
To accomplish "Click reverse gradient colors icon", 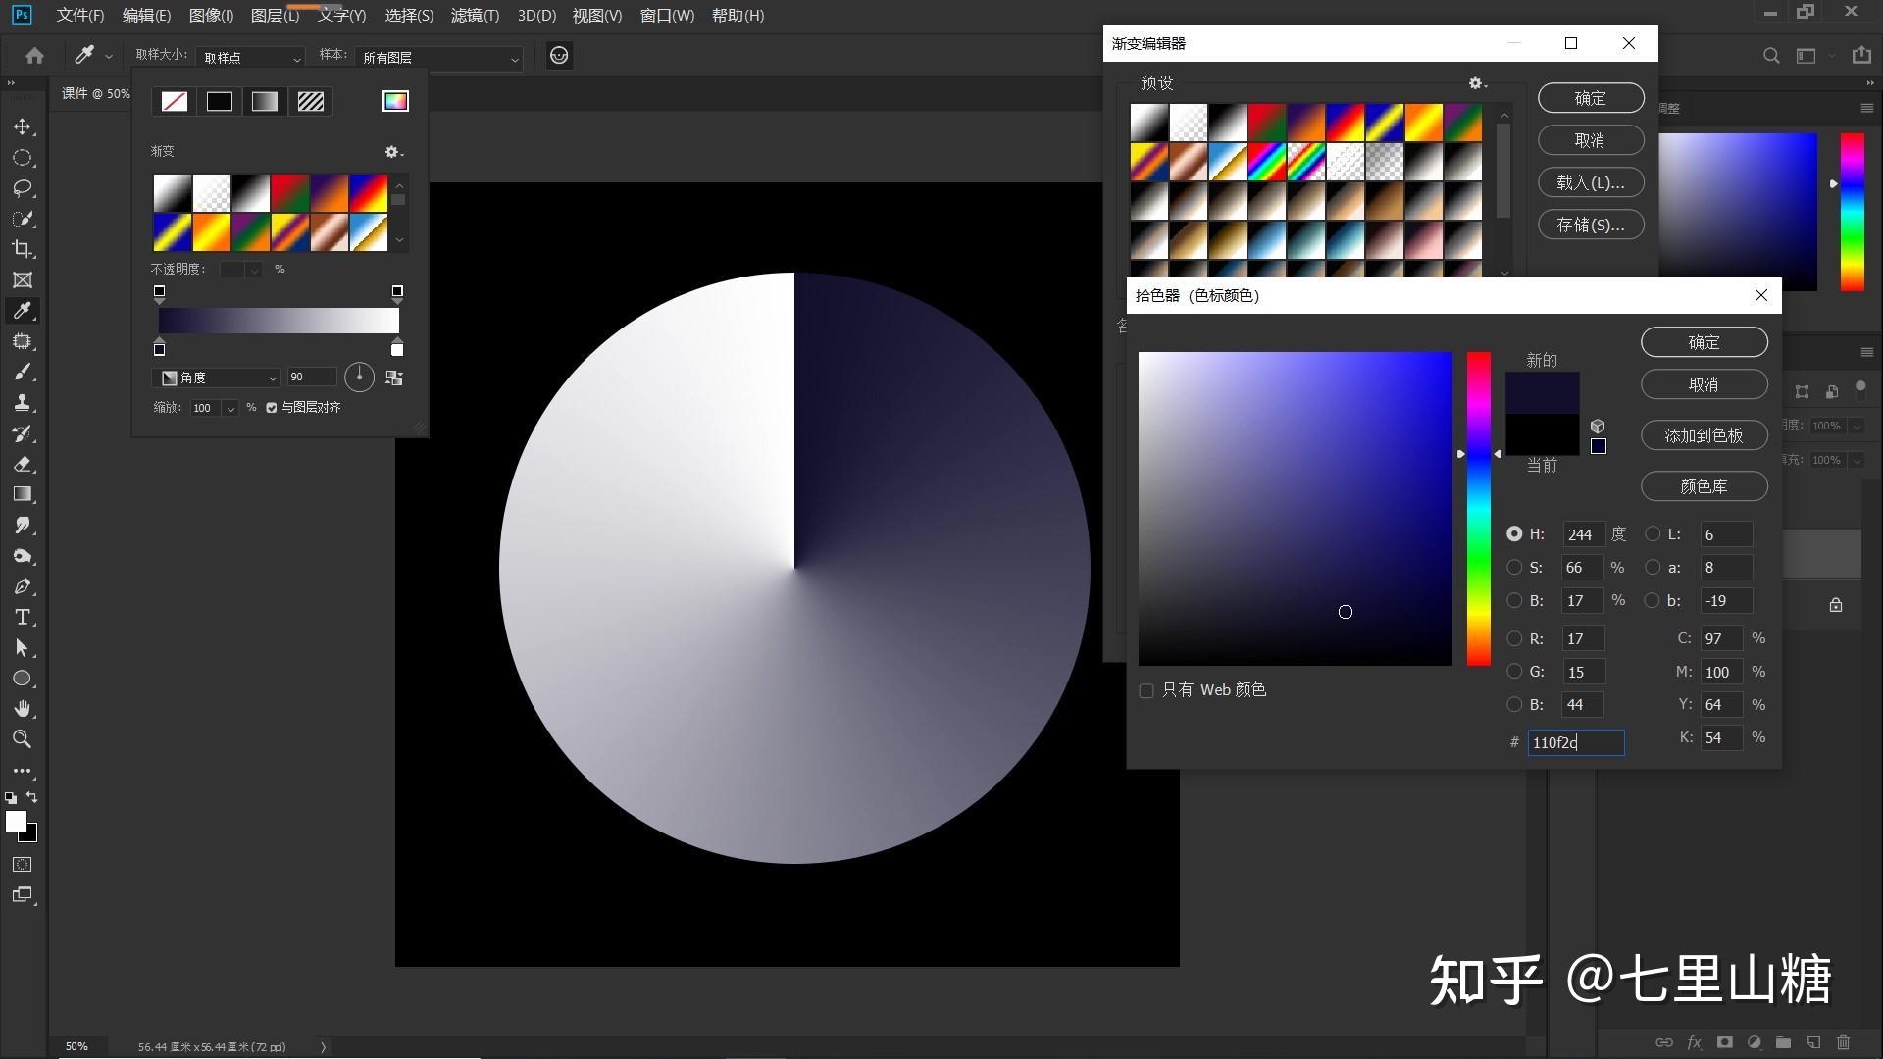I will pyautogui.click(x=394, y=378).
